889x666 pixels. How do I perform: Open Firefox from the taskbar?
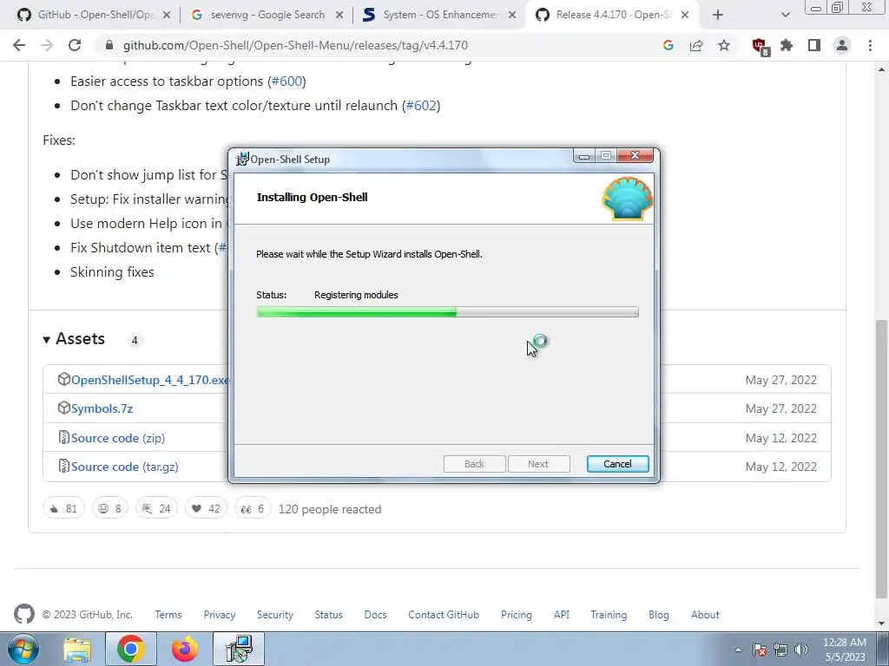(x=185, y=649)
